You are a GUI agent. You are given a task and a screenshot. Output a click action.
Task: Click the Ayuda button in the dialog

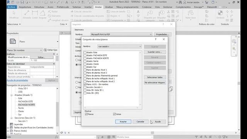pos(158,122)
